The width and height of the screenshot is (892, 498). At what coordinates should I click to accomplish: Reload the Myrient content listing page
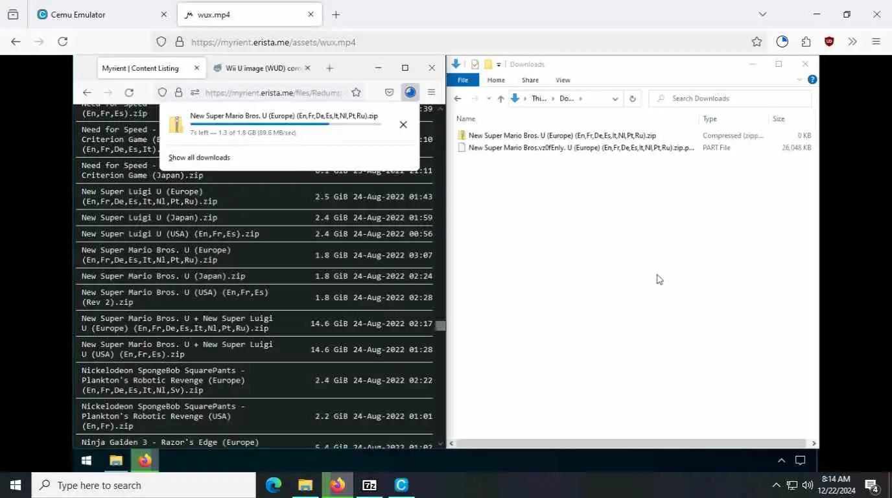pyautogui.click(x=129, y=93)
